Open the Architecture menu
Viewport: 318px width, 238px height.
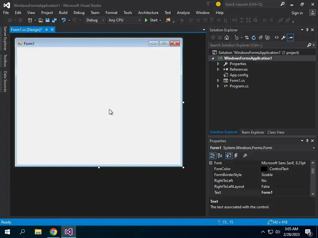(148, 12)
